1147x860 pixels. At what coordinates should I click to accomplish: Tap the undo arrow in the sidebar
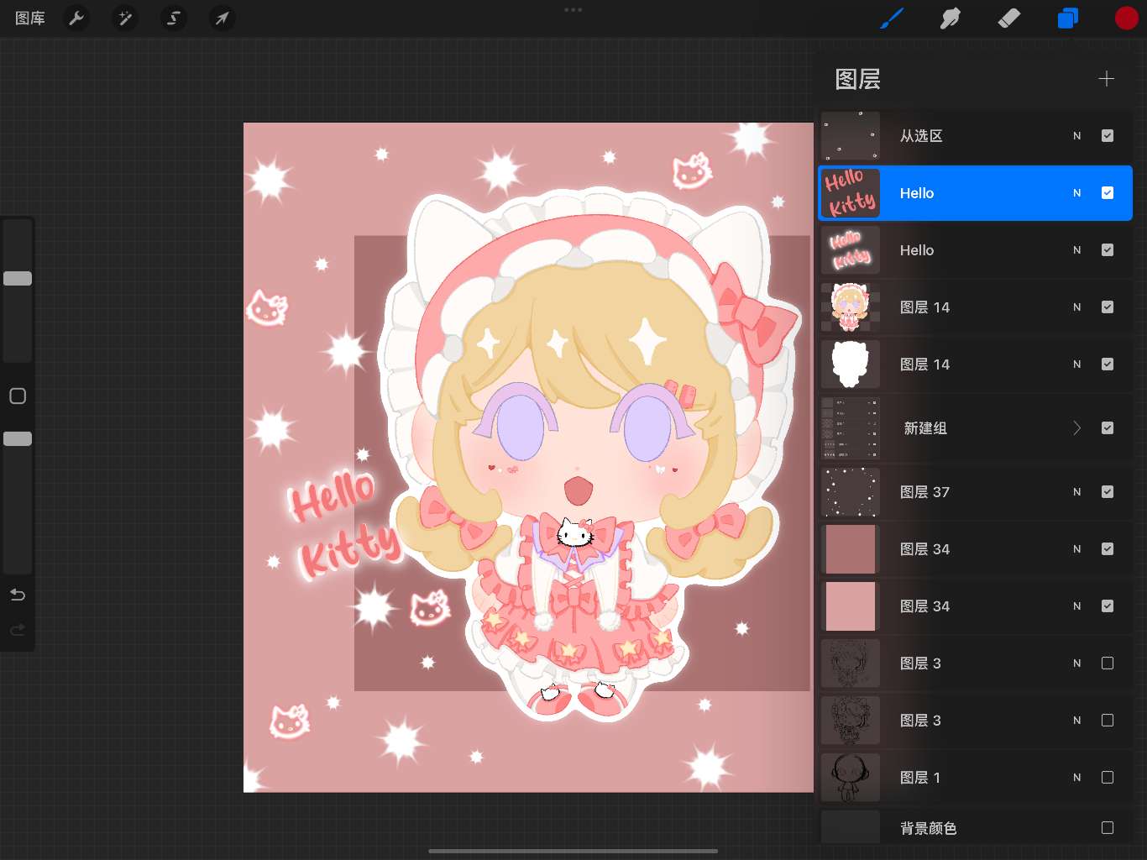tap(18, 595)
